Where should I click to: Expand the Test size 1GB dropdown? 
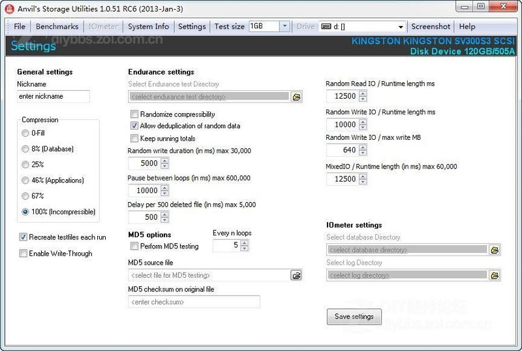[284, 27]
